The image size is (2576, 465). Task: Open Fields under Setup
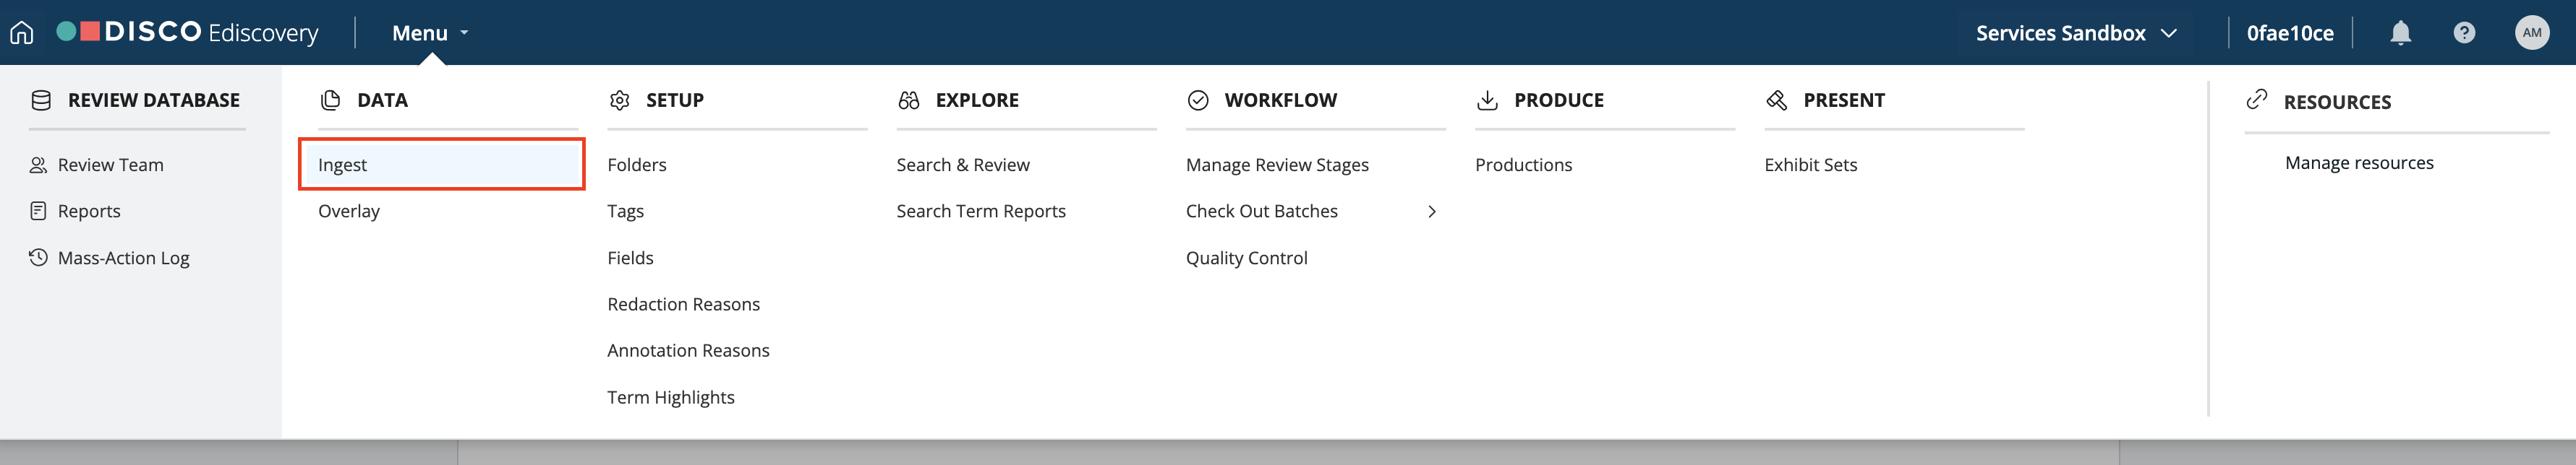point(630,258)
